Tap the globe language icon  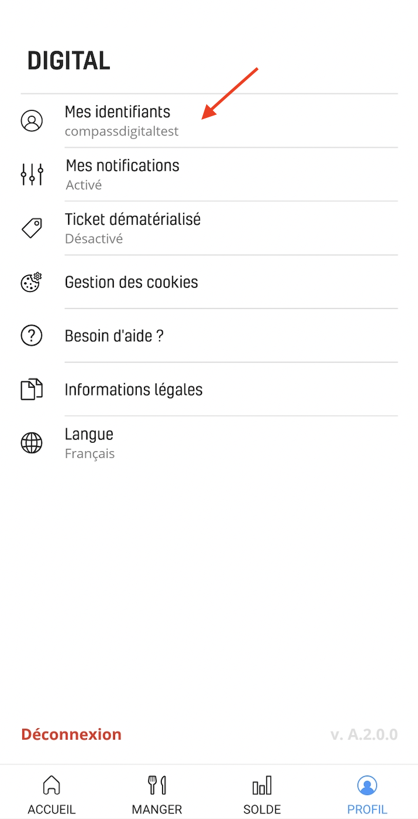32,443
